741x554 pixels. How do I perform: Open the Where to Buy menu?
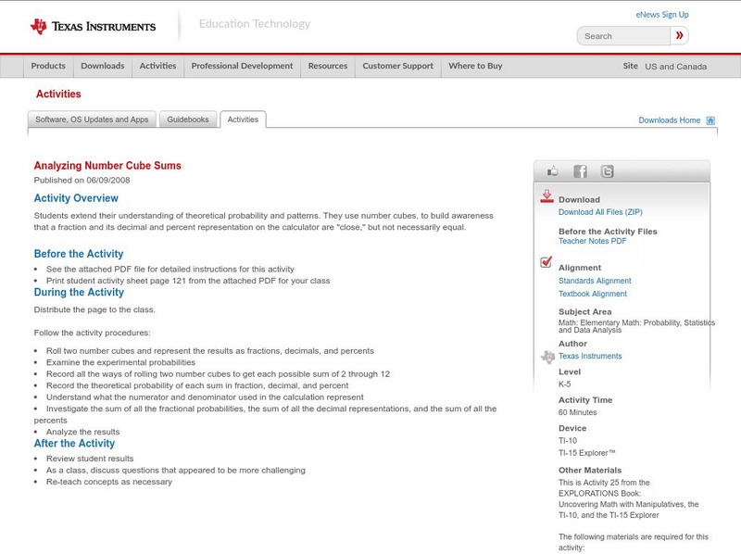(475, 66)
